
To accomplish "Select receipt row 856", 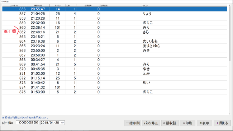I will [x=115, y=9].
